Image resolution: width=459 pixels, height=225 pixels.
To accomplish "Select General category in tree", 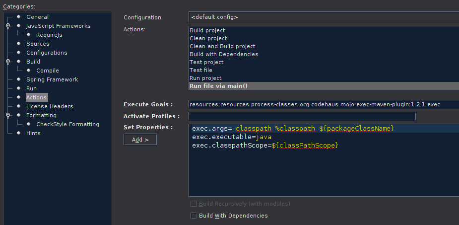I will coord(37,17).
